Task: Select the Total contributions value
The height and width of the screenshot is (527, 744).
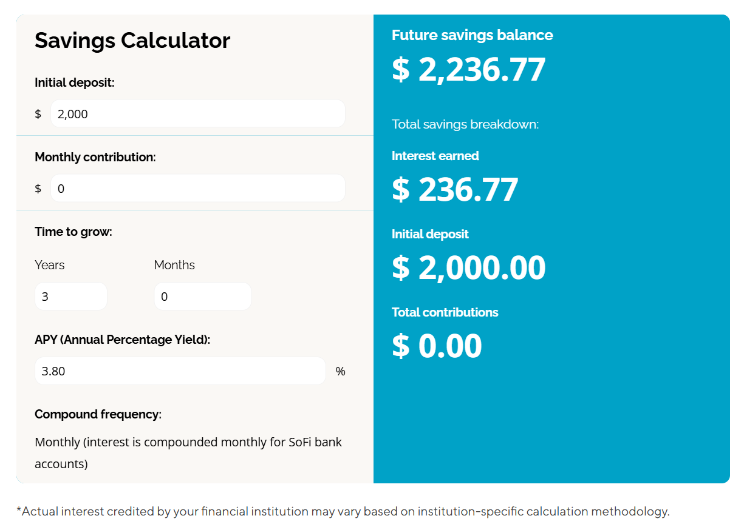Action: [x=435, y=346]
